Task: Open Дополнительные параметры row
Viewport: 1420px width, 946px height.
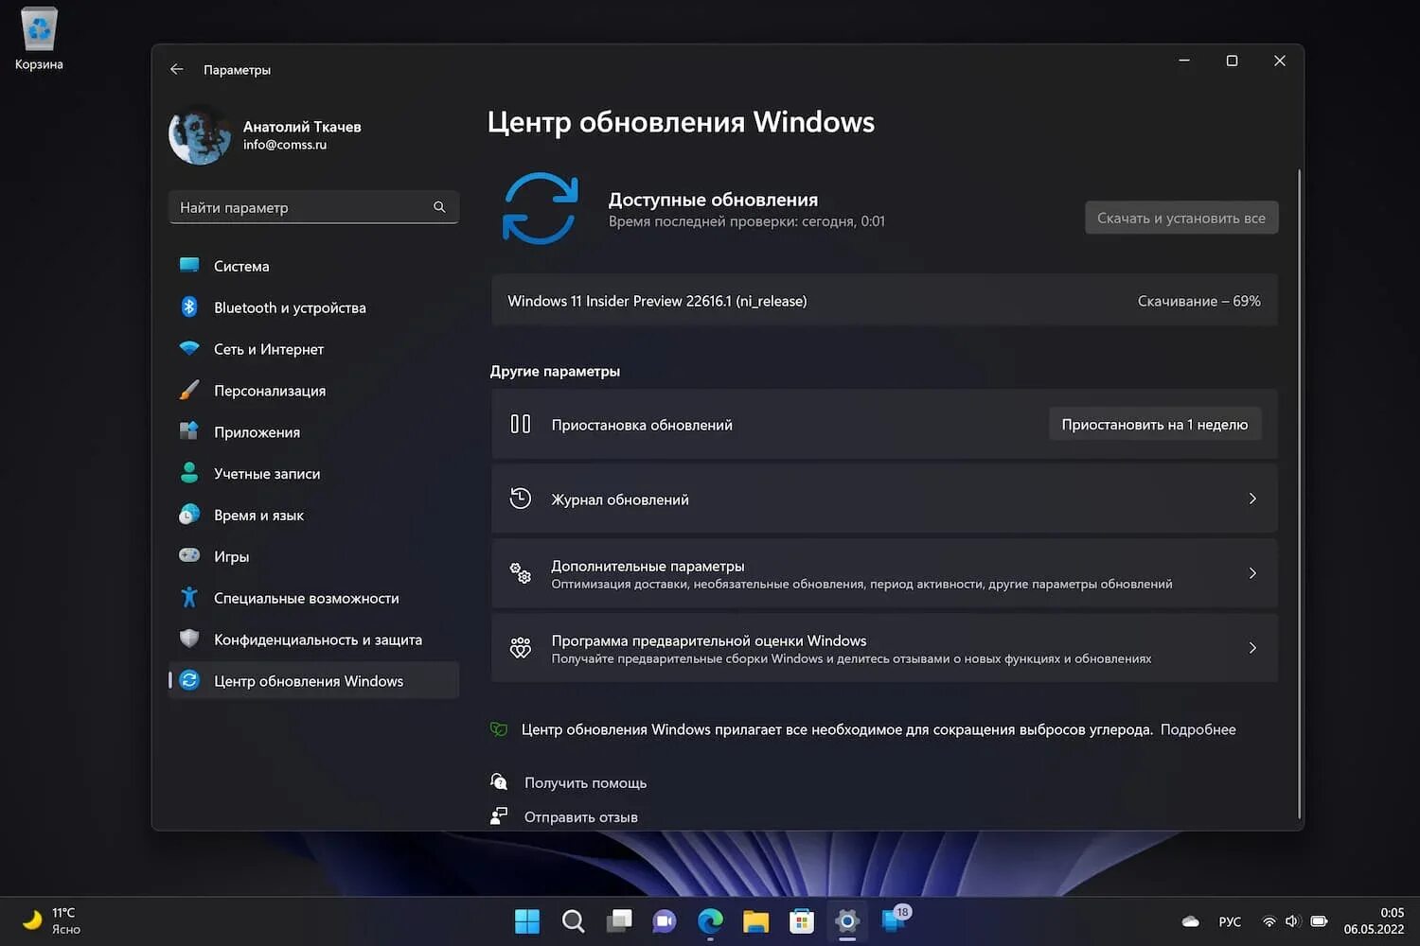Action: tap(884, 573)
